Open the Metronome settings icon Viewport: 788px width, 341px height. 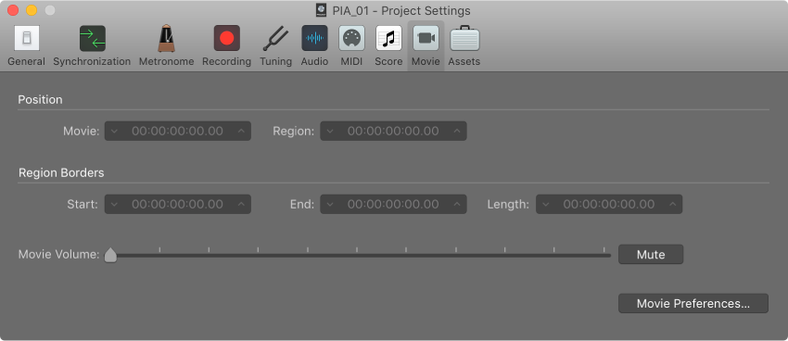[x=166, y=39]
